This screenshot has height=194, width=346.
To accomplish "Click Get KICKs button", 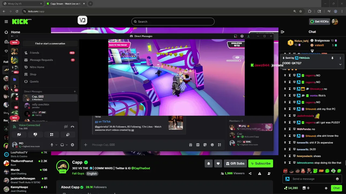I will click(x=320, y=22).
